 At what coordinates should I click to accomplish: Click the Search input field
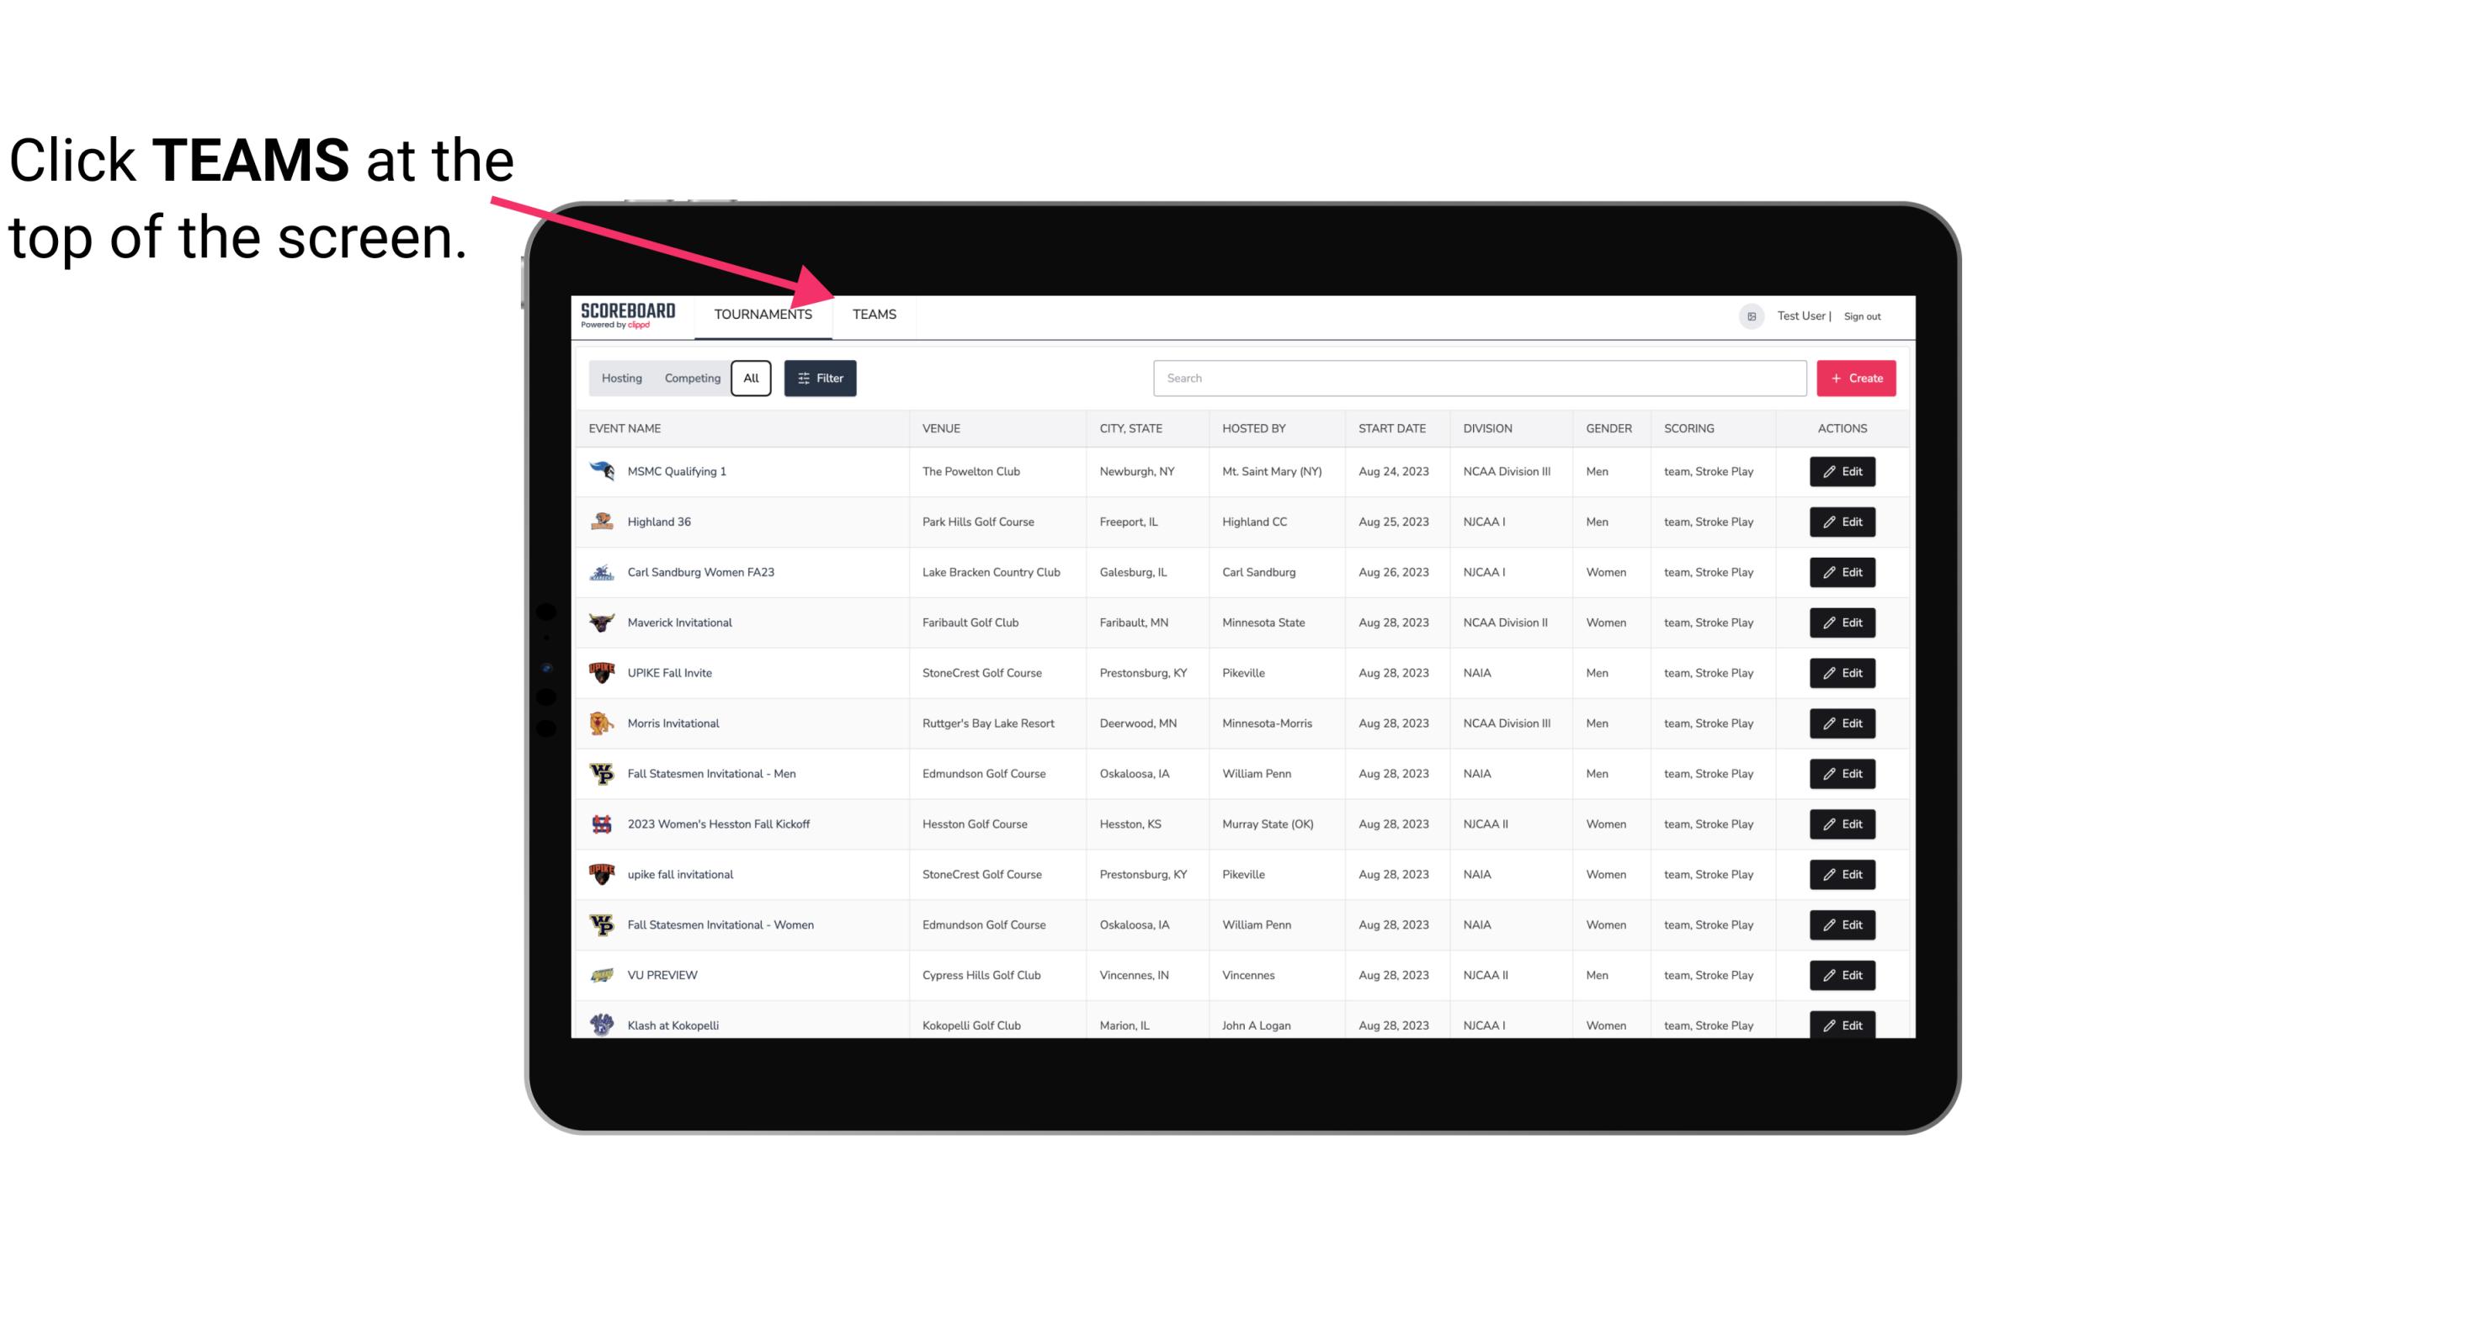point(1476,377)
